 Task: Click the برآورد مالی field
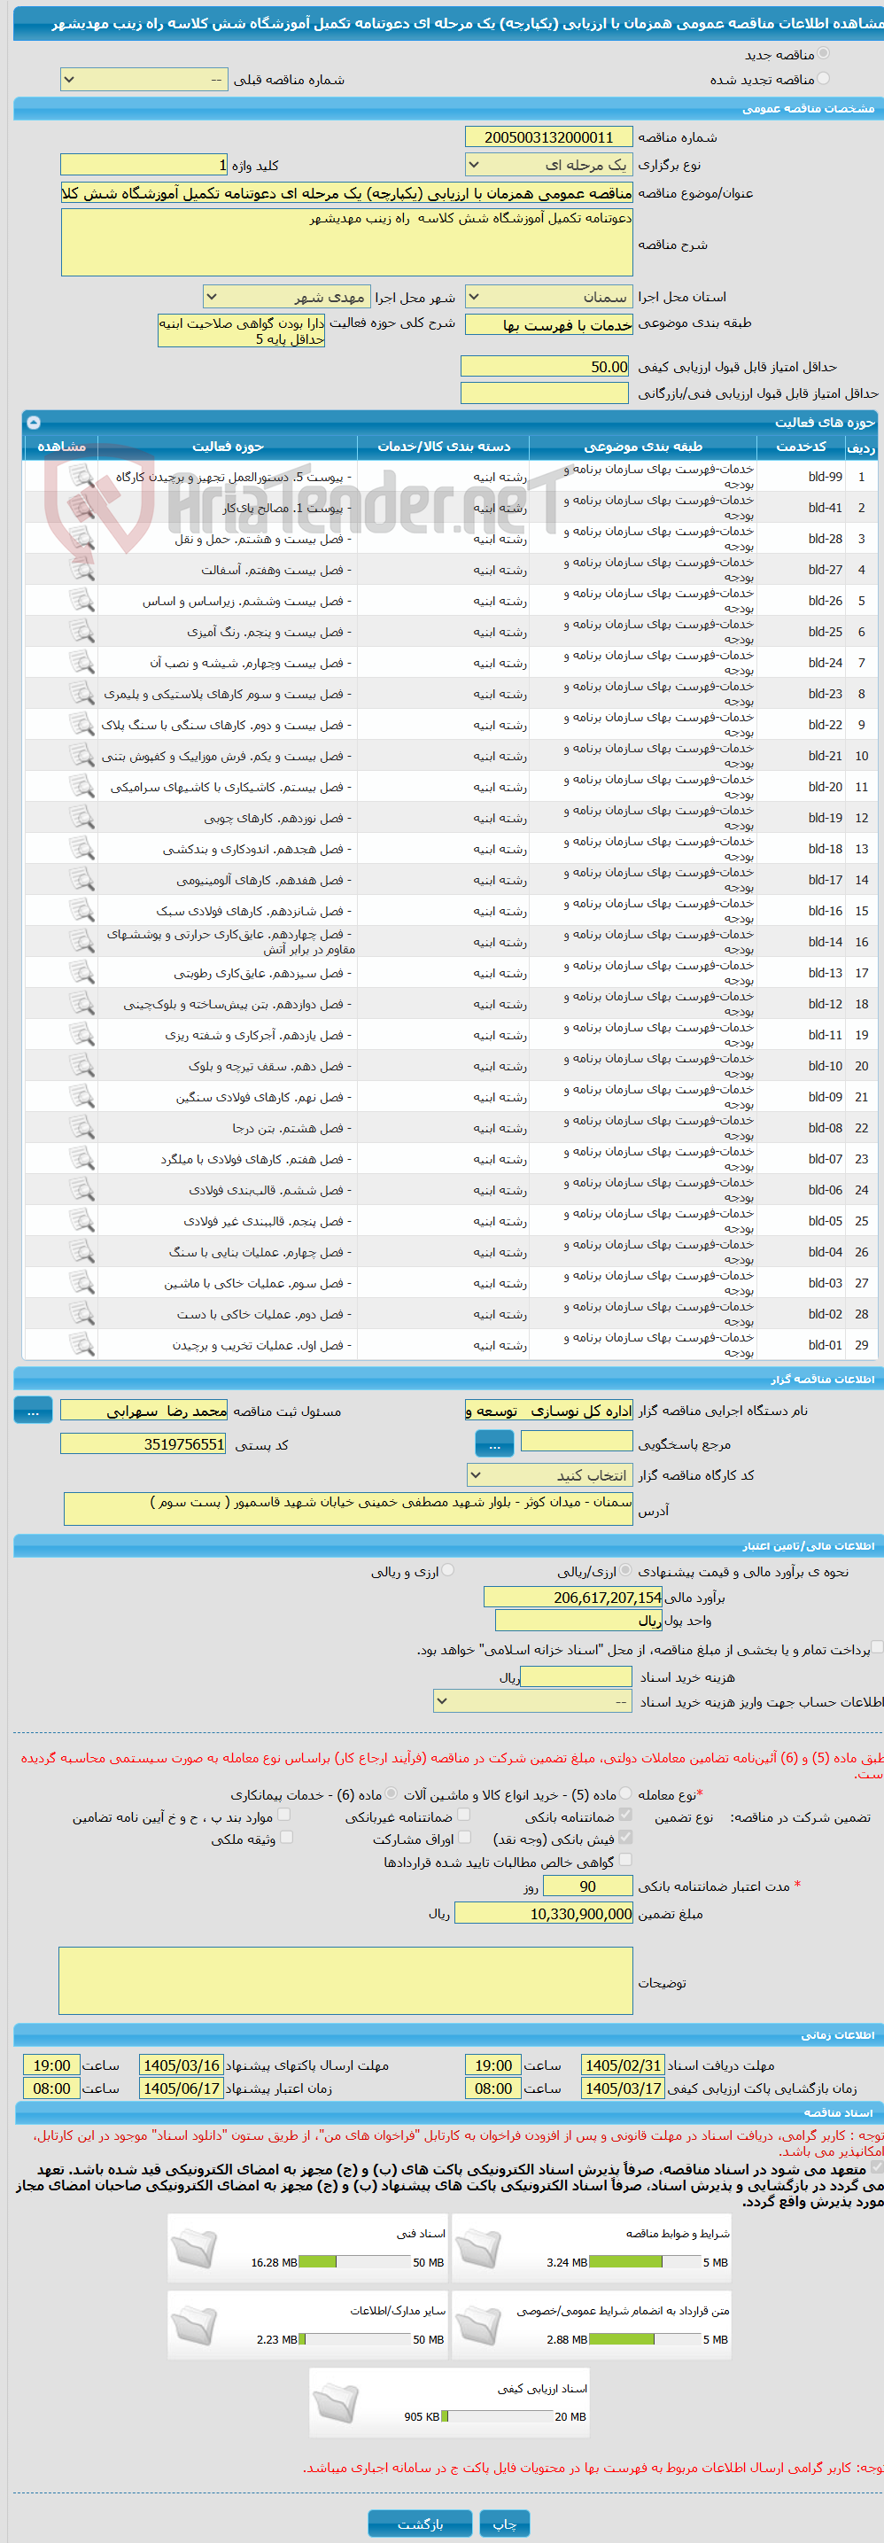click(573, 1597)
